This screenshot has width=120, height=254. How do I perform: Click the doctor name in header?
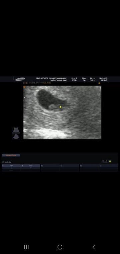(x=58, y=79)
